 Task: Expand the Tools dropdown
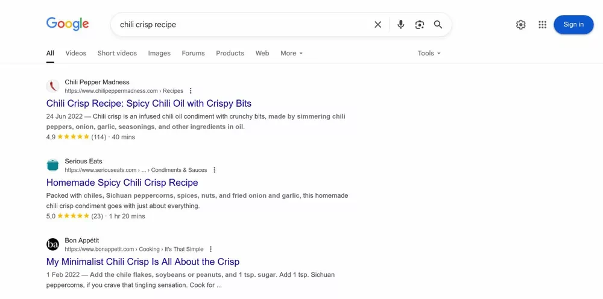click(429, 53)
